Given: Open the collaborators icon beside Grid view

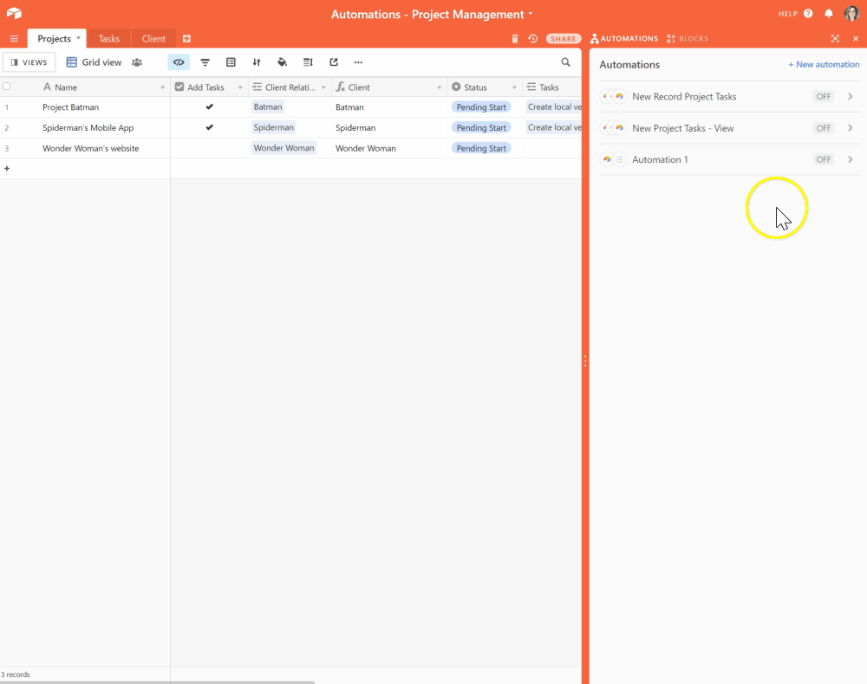Looking at the screenshot, I should (x=137, y=61).
